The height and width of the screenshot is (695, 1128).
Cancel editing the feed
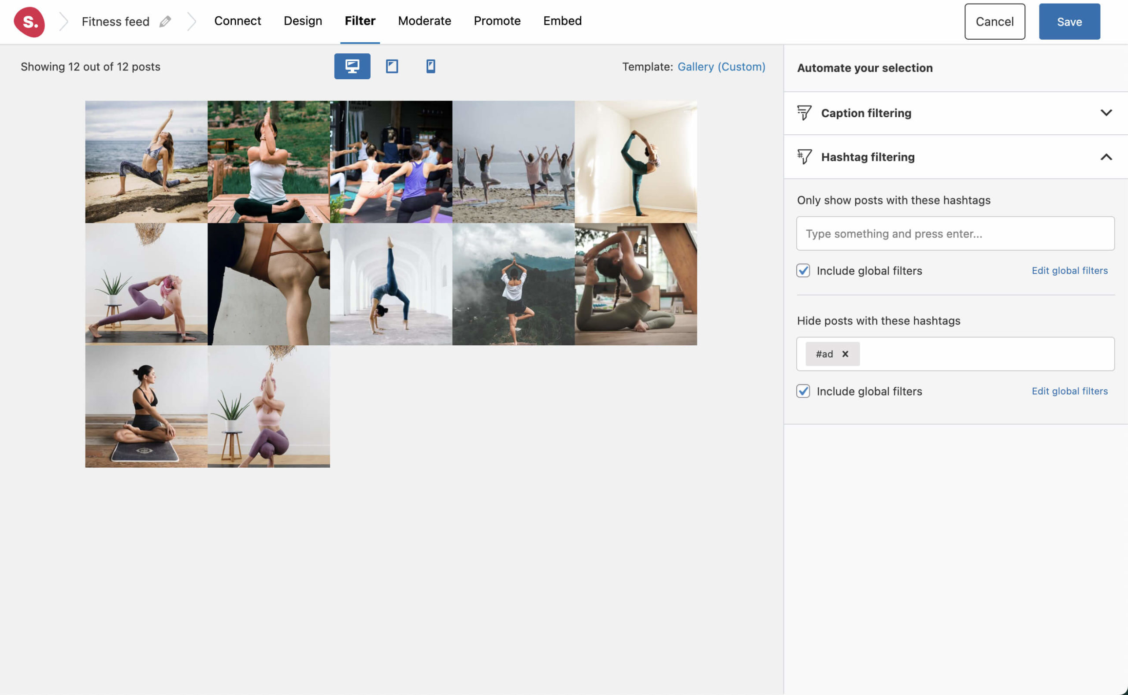(x=994, y=21)
